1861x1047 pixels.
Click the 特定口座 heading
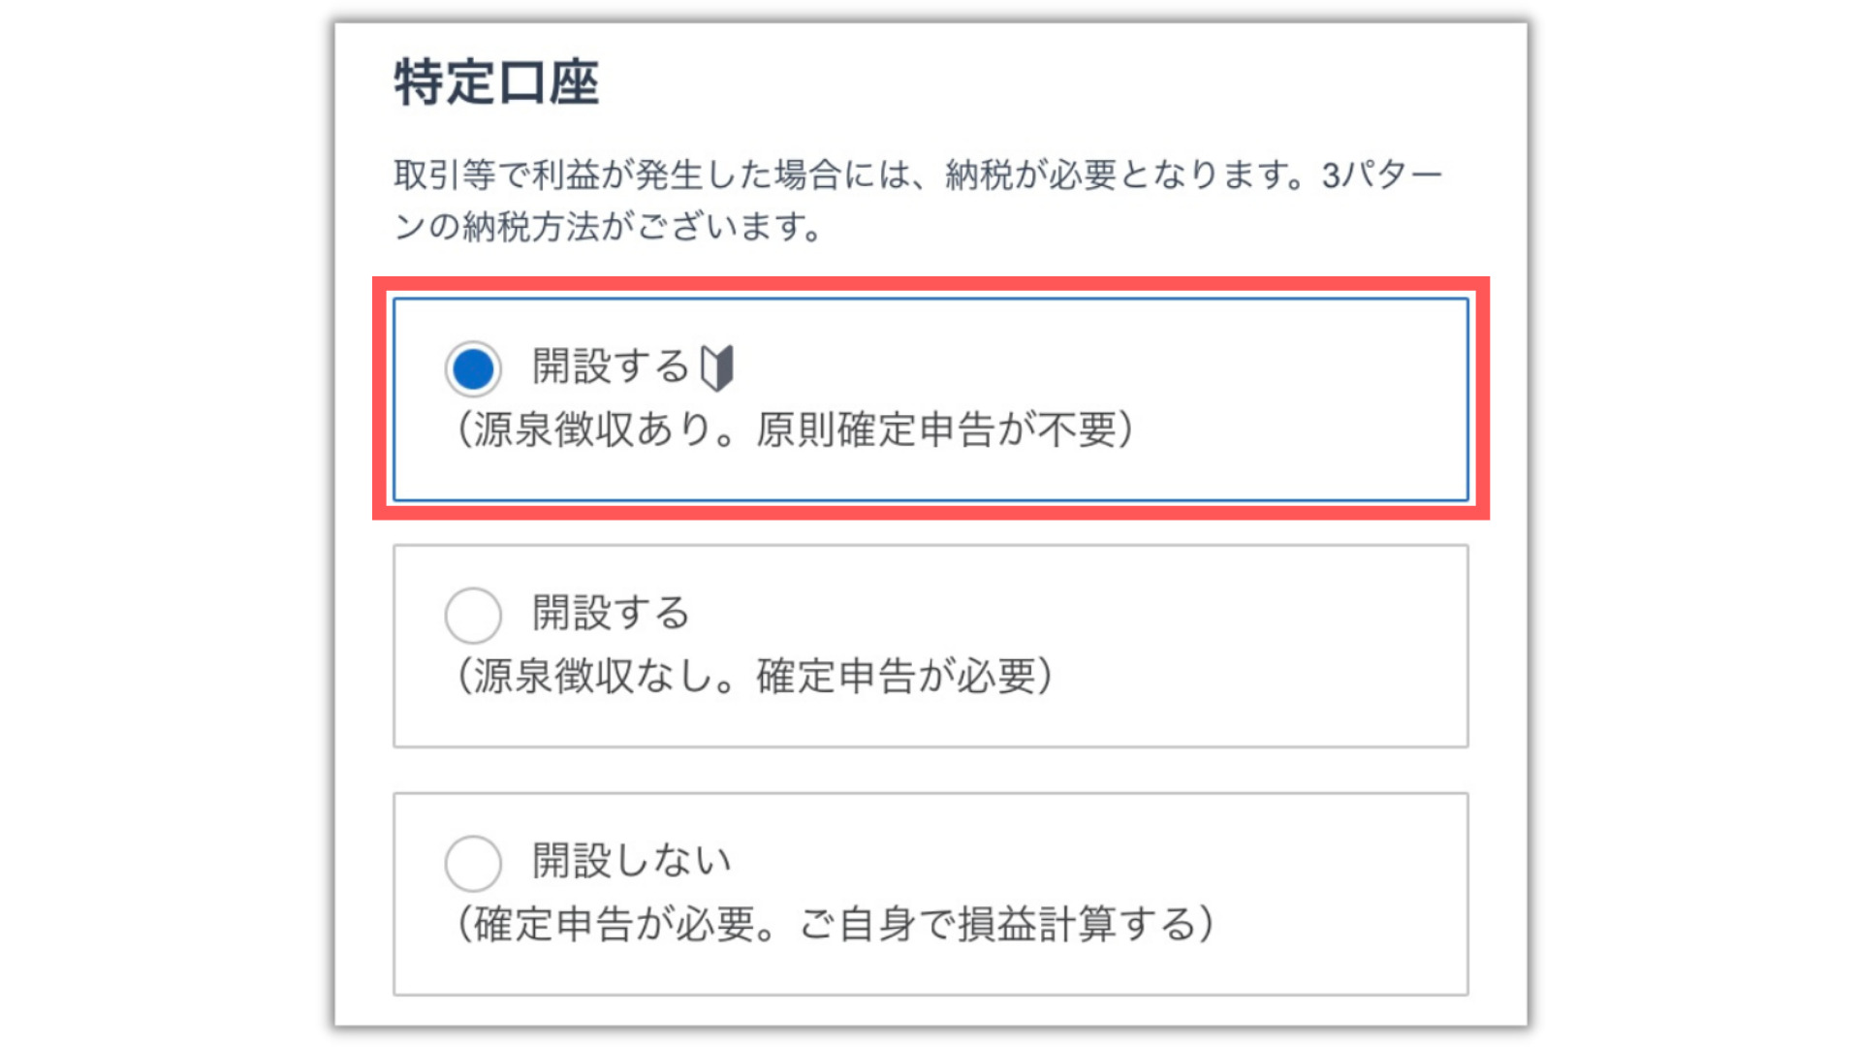pyautogui.click(x=496, y=82)
